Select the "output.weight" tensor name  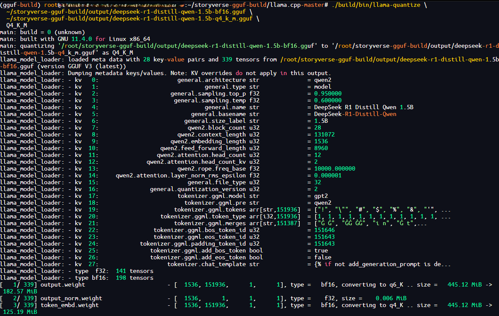point(63,284)
